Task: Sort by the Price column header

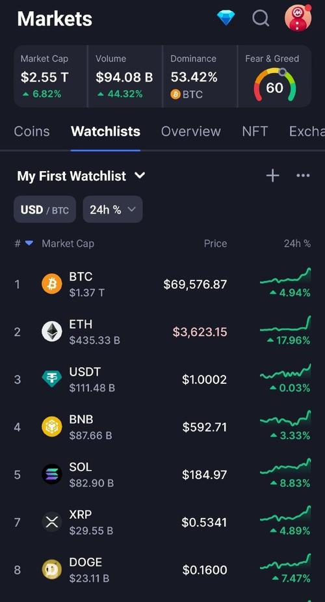Action: [x=215, y=243]
